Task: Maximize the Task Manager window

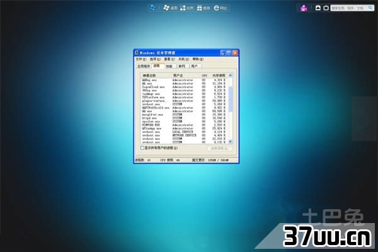Action: click(229, 52)
